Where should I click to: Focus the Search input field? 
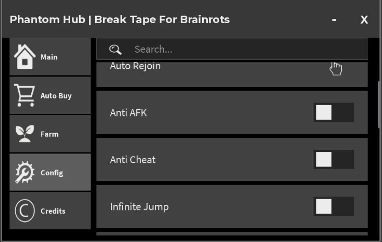[x=232, y=49]
